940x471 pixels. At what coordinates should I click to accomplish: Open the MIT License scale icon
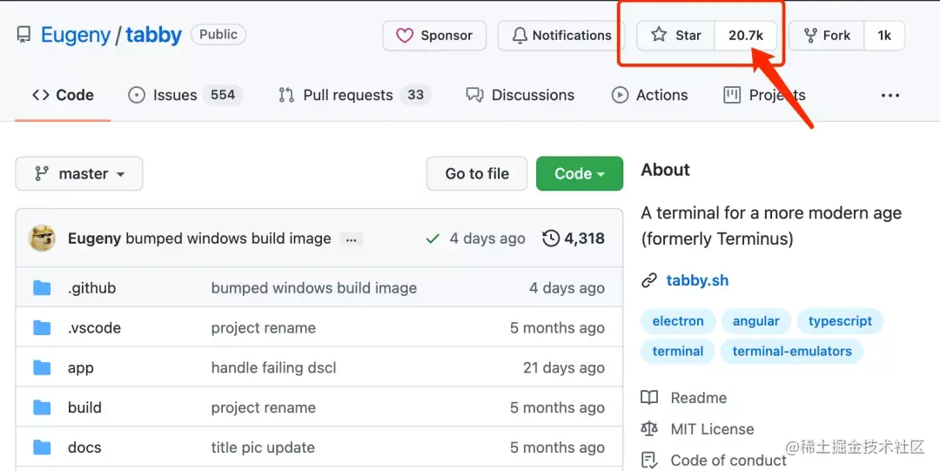click(x=649, y=429)
